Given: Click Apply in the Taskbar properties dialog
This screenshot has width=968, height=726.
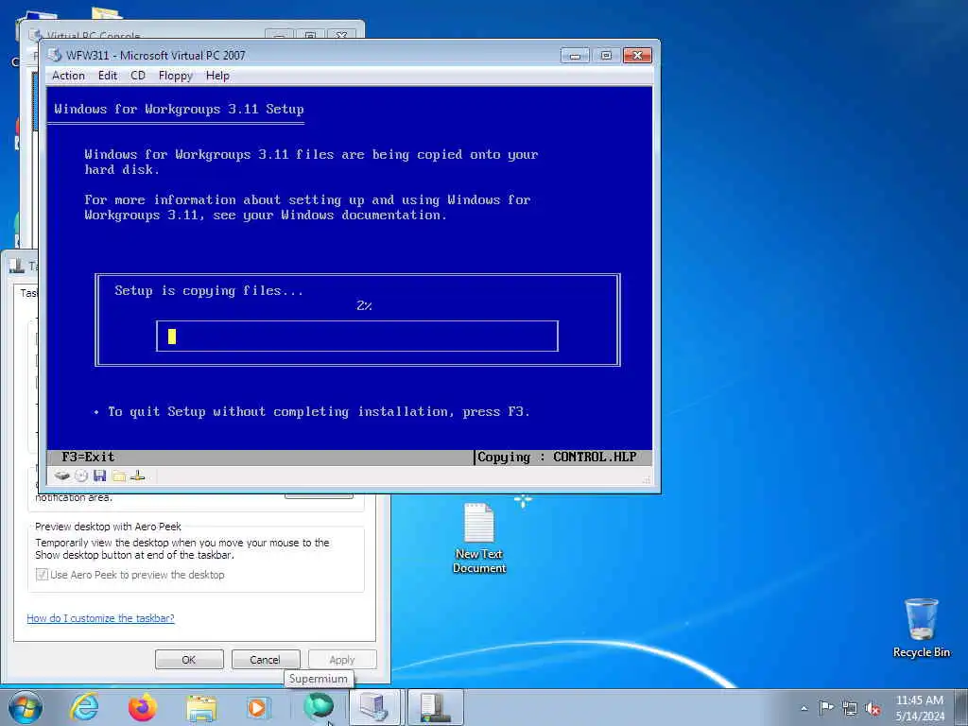Looking at the screenshot, I should [342, 659].
